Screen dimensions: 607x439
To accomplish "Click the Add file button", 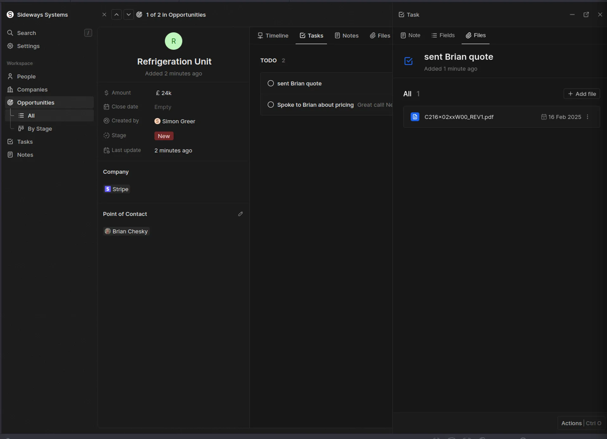I will (581, 94).
